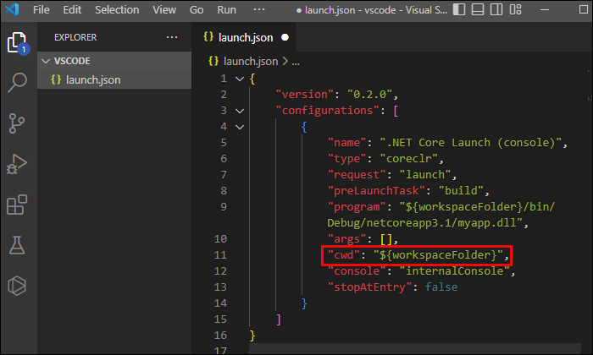Open the Run and Debug view
This screenshot has width=593, height=355.
[17, 164]
